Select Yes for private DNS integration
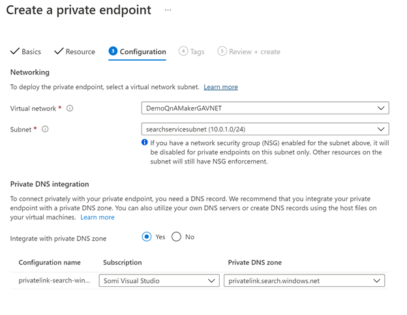This screenshot has height=315, width=407. coord(147,237)
